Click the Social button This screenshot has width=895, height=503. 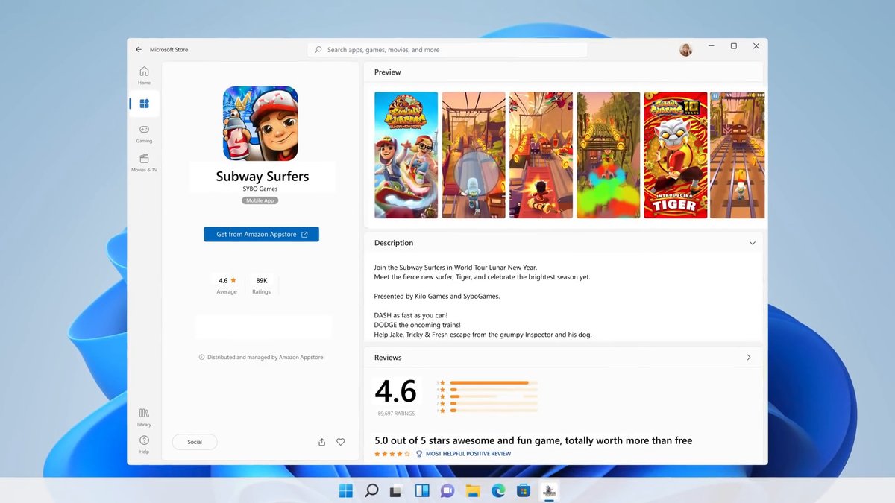[195, 441]
